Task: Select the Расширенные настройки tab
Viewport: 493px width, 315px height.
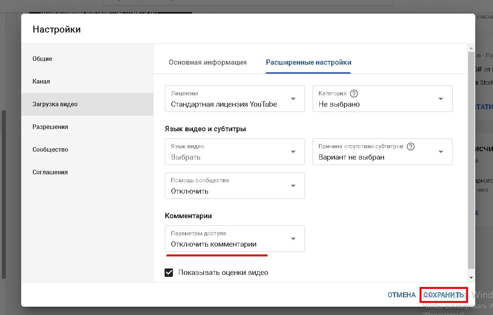Action: click(308, 62)
